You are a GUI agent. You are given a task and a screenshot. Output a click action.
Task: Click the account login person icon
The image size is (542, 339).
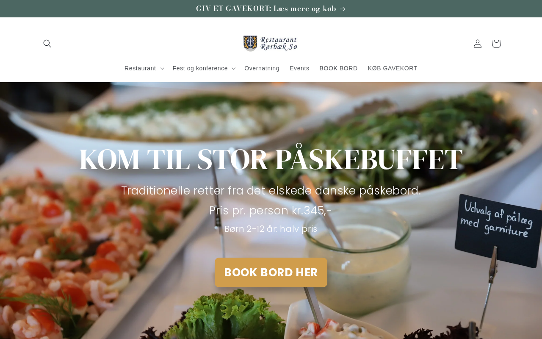[478, 44]
